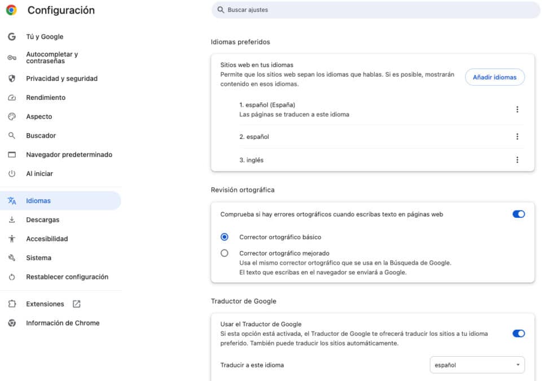The width and height of the screenshot is (544, 381).
Task: Click the reset icon for Restablecer configuración
Action: pos(12,277)
